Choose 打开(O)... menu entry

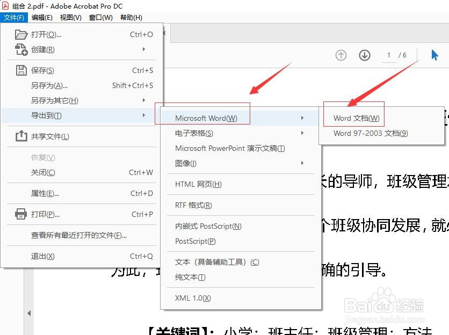(82, 34)
